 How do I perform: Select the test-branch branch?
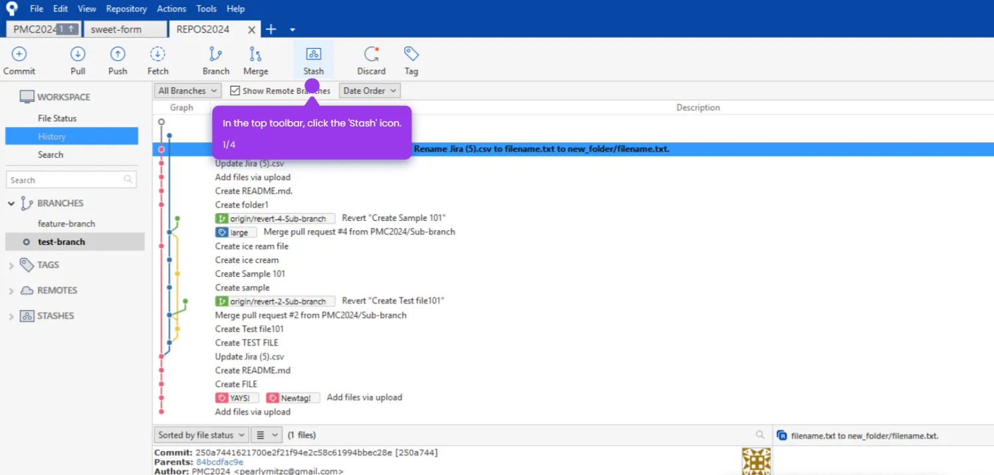coord(74,241)
